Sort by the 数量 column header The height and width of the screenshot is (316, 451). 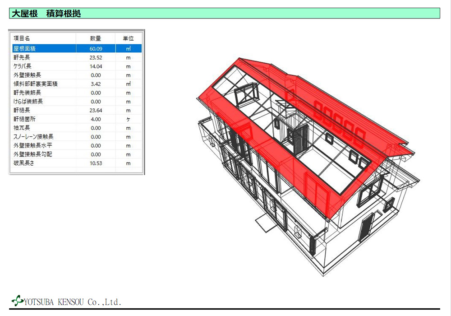point(95,39)
